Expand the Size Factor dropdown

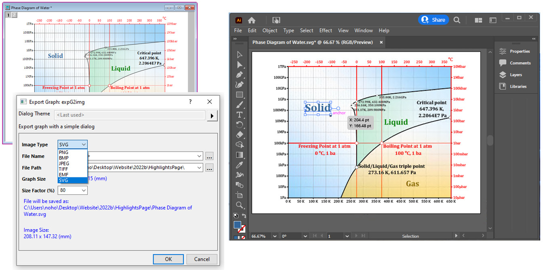coord(84,190)
